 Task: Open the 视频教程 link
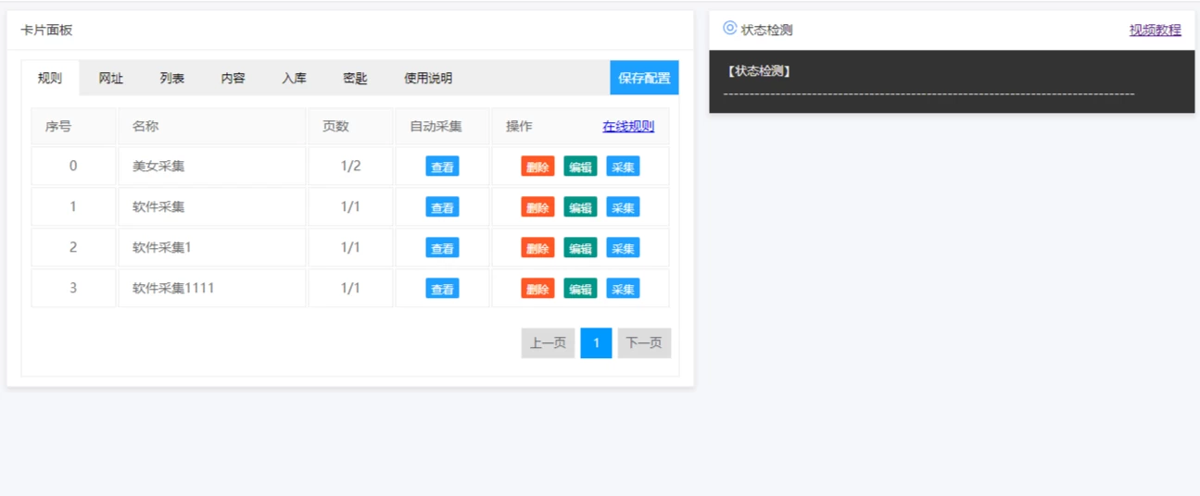pos(1155,30)
